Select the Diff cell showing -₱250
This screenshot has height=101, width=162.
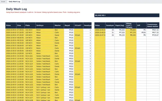tap(141, 33)
